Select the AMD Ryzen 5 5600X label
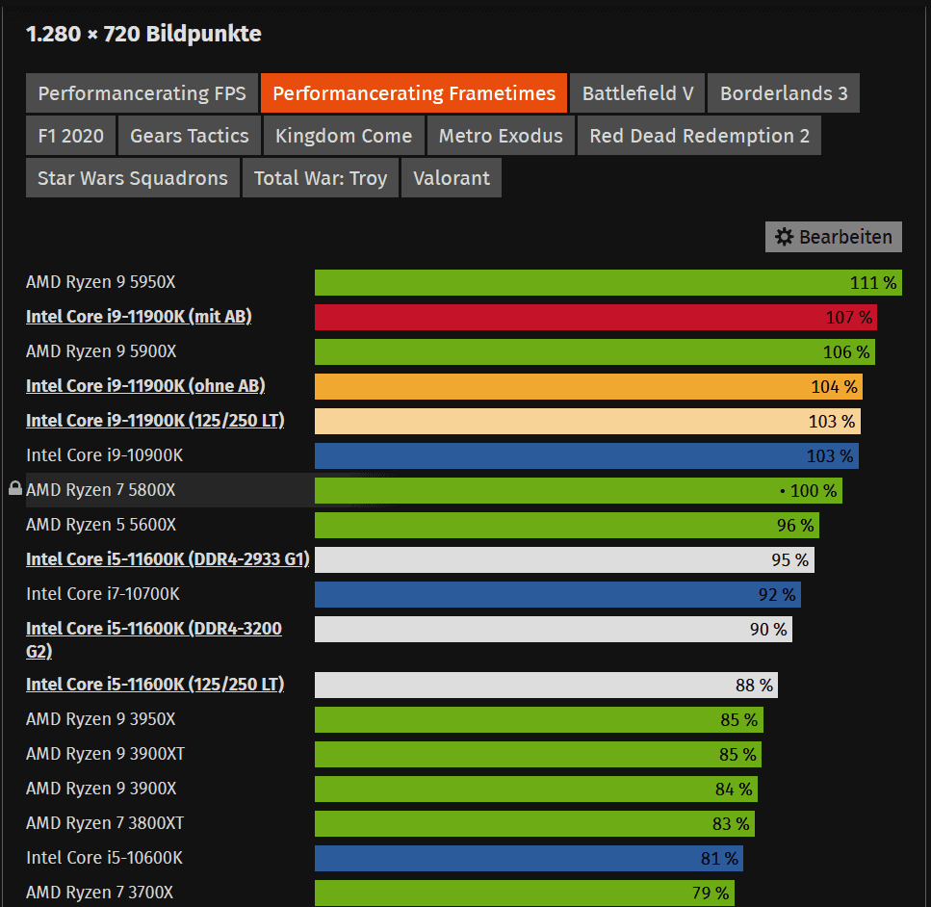Screen dimensions: 931x907 (101, 525)
